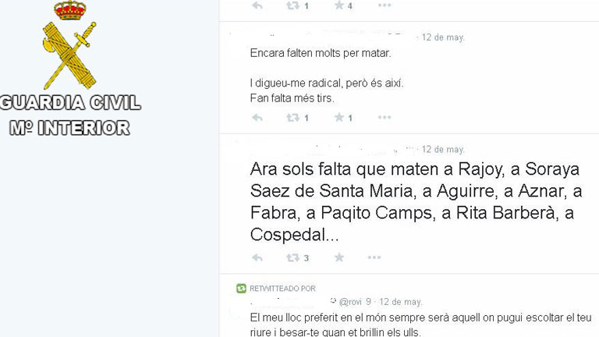Image resolution: width=599 pixels, height=337 pixels.
Task: Click the green retweeted-by icon
Action: click(x=241, y=289)
